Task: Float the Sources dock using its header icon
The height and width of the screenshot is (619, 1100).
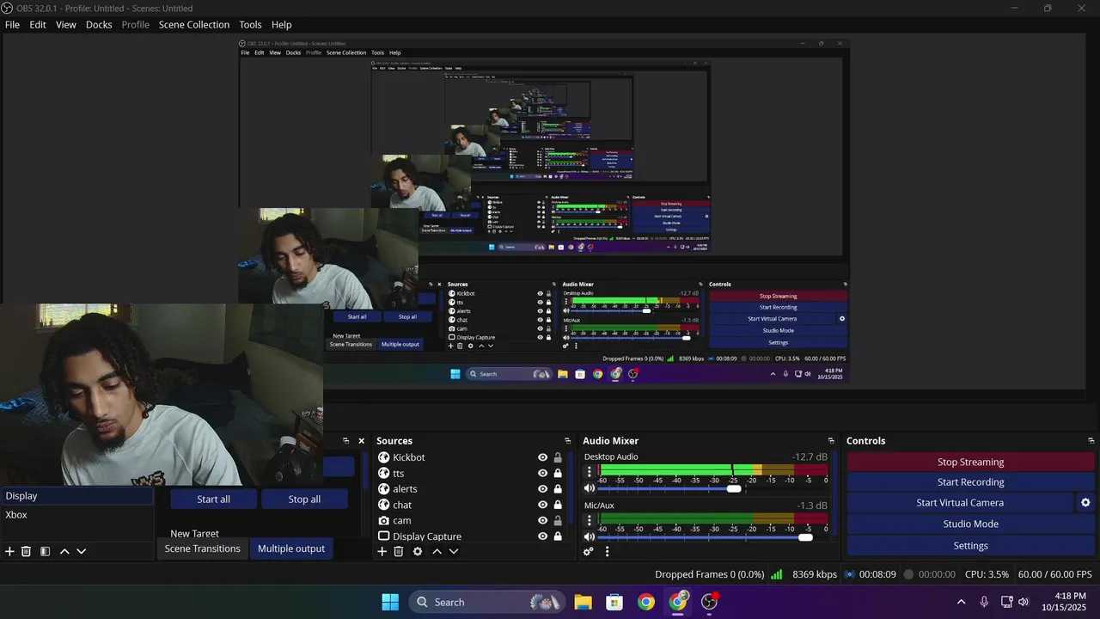Action: click(x=567, y=441)
